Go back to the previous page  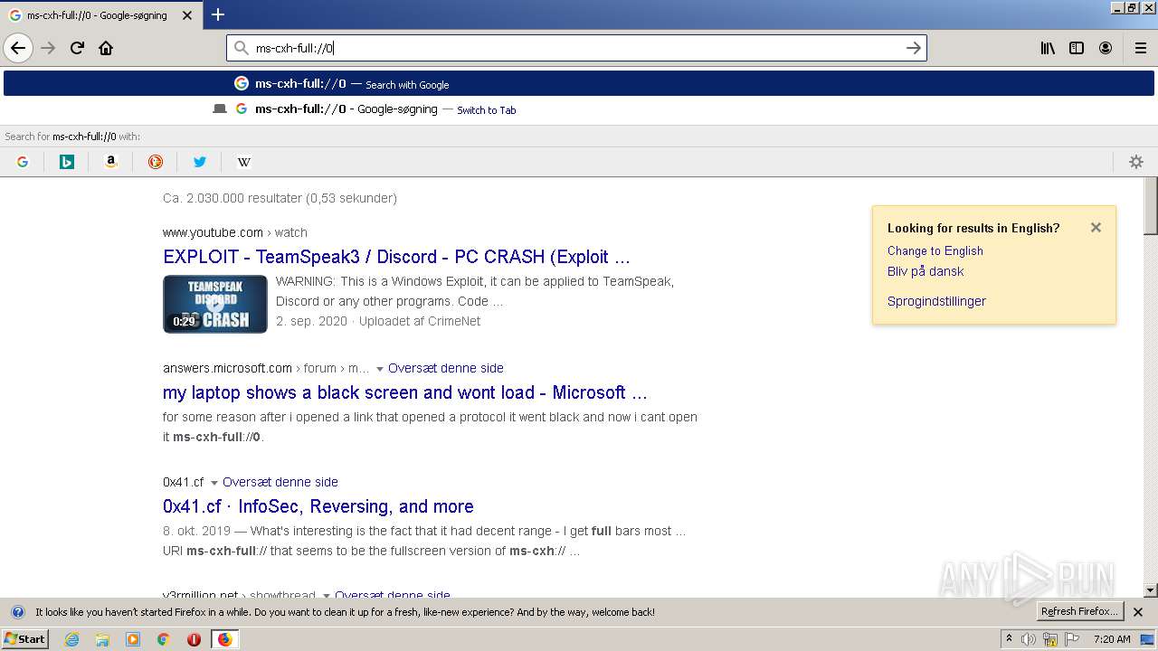coord(18,48)
